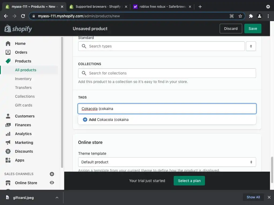274x205 pixels.
Task: Click the Apps grid icon
Action: [x=8, y=160]
